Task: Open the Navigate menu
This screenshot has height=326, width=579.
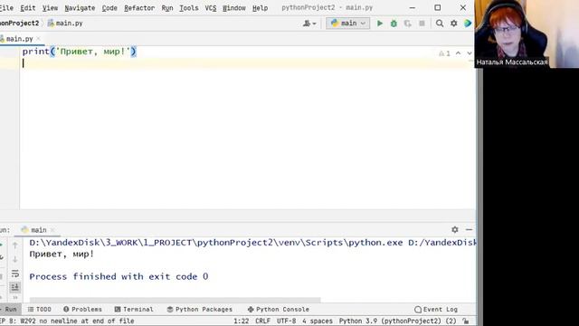Action: pyautogui.click(x=80, y=8)
